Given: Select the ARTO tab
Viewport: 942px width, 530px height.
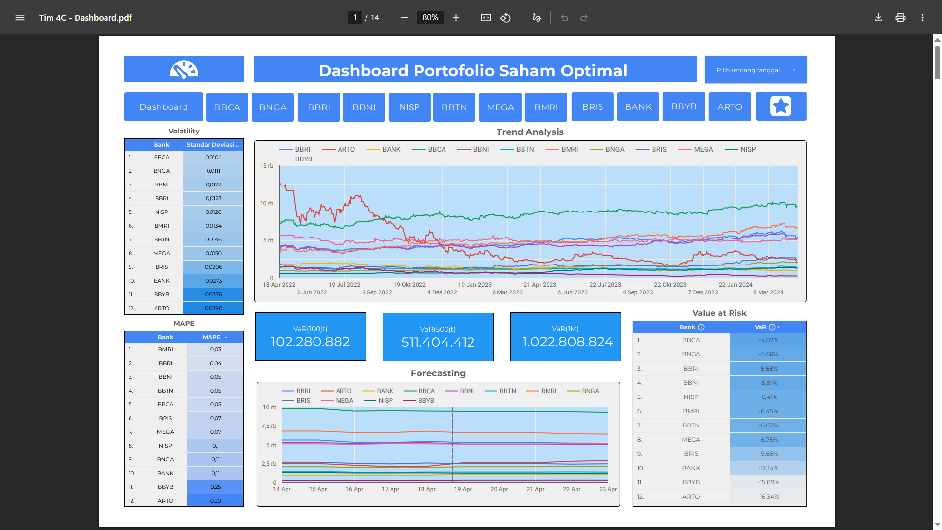Looking at the screenshot, I should [730, 106].
